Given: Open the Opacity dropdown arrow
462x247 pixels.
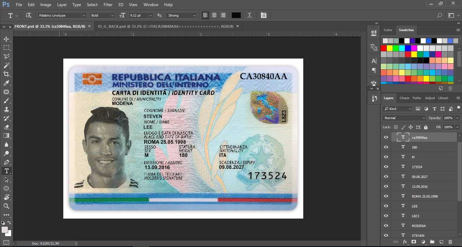Looking at the screenshot, I should 458,118.
